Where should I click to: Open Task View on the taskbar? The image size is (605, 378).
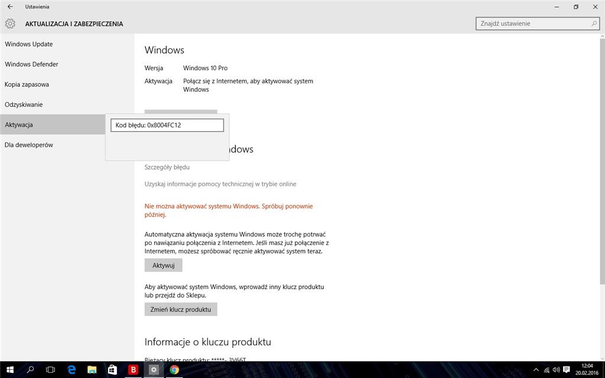click(x=51, y=370)
